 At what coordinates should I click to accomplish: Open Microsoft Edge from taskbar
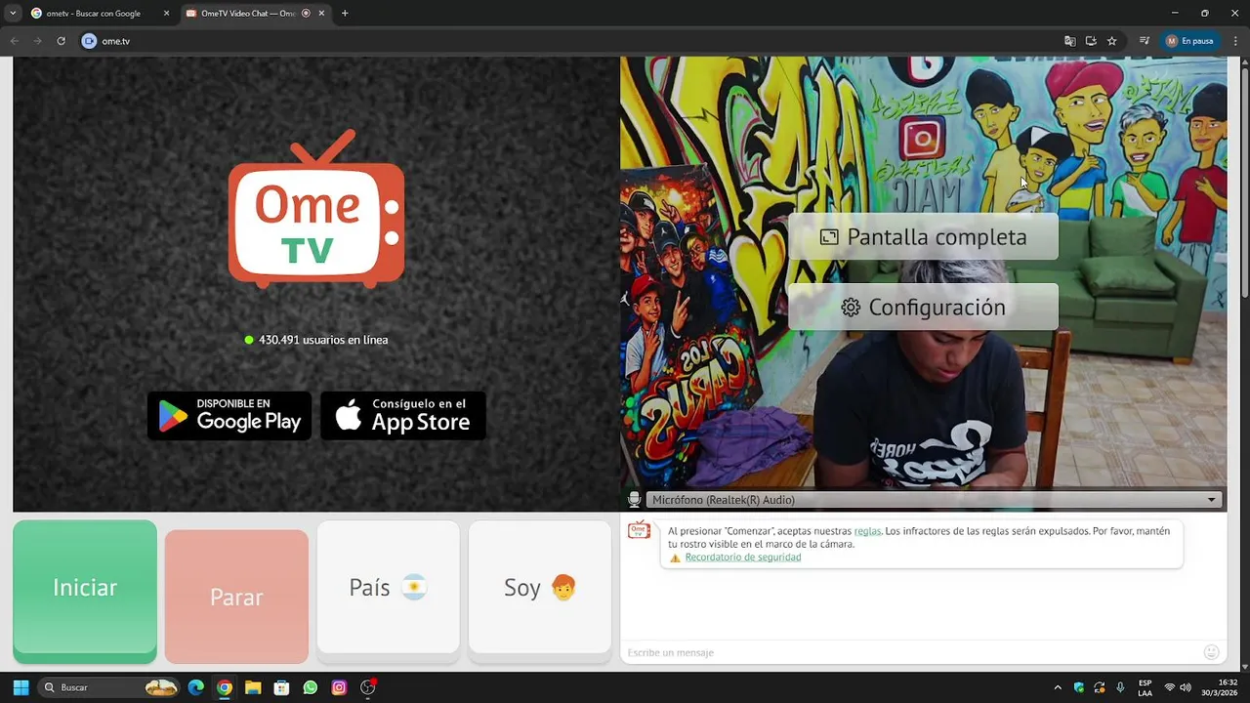coord(196,687)
